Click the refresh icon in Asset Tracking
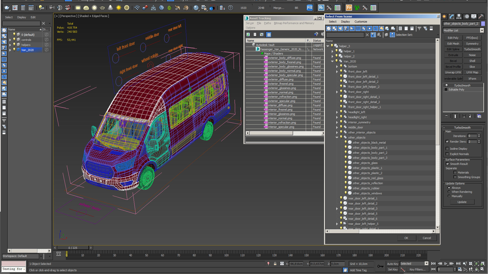 tap(248, 35)
